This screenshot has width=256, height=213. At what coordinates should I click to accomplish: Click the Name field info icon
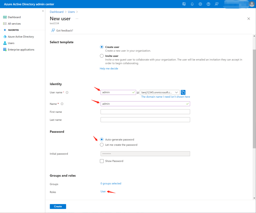[x=62, y=104]
